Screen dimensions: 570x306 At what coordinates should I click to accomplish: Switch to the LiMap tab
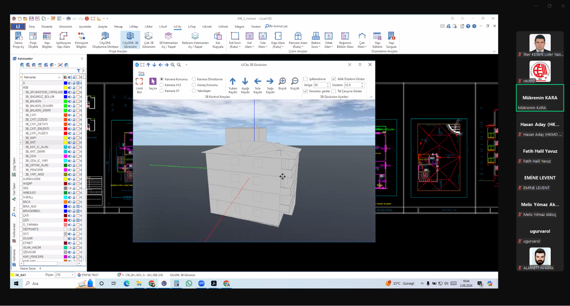[134, 26]
